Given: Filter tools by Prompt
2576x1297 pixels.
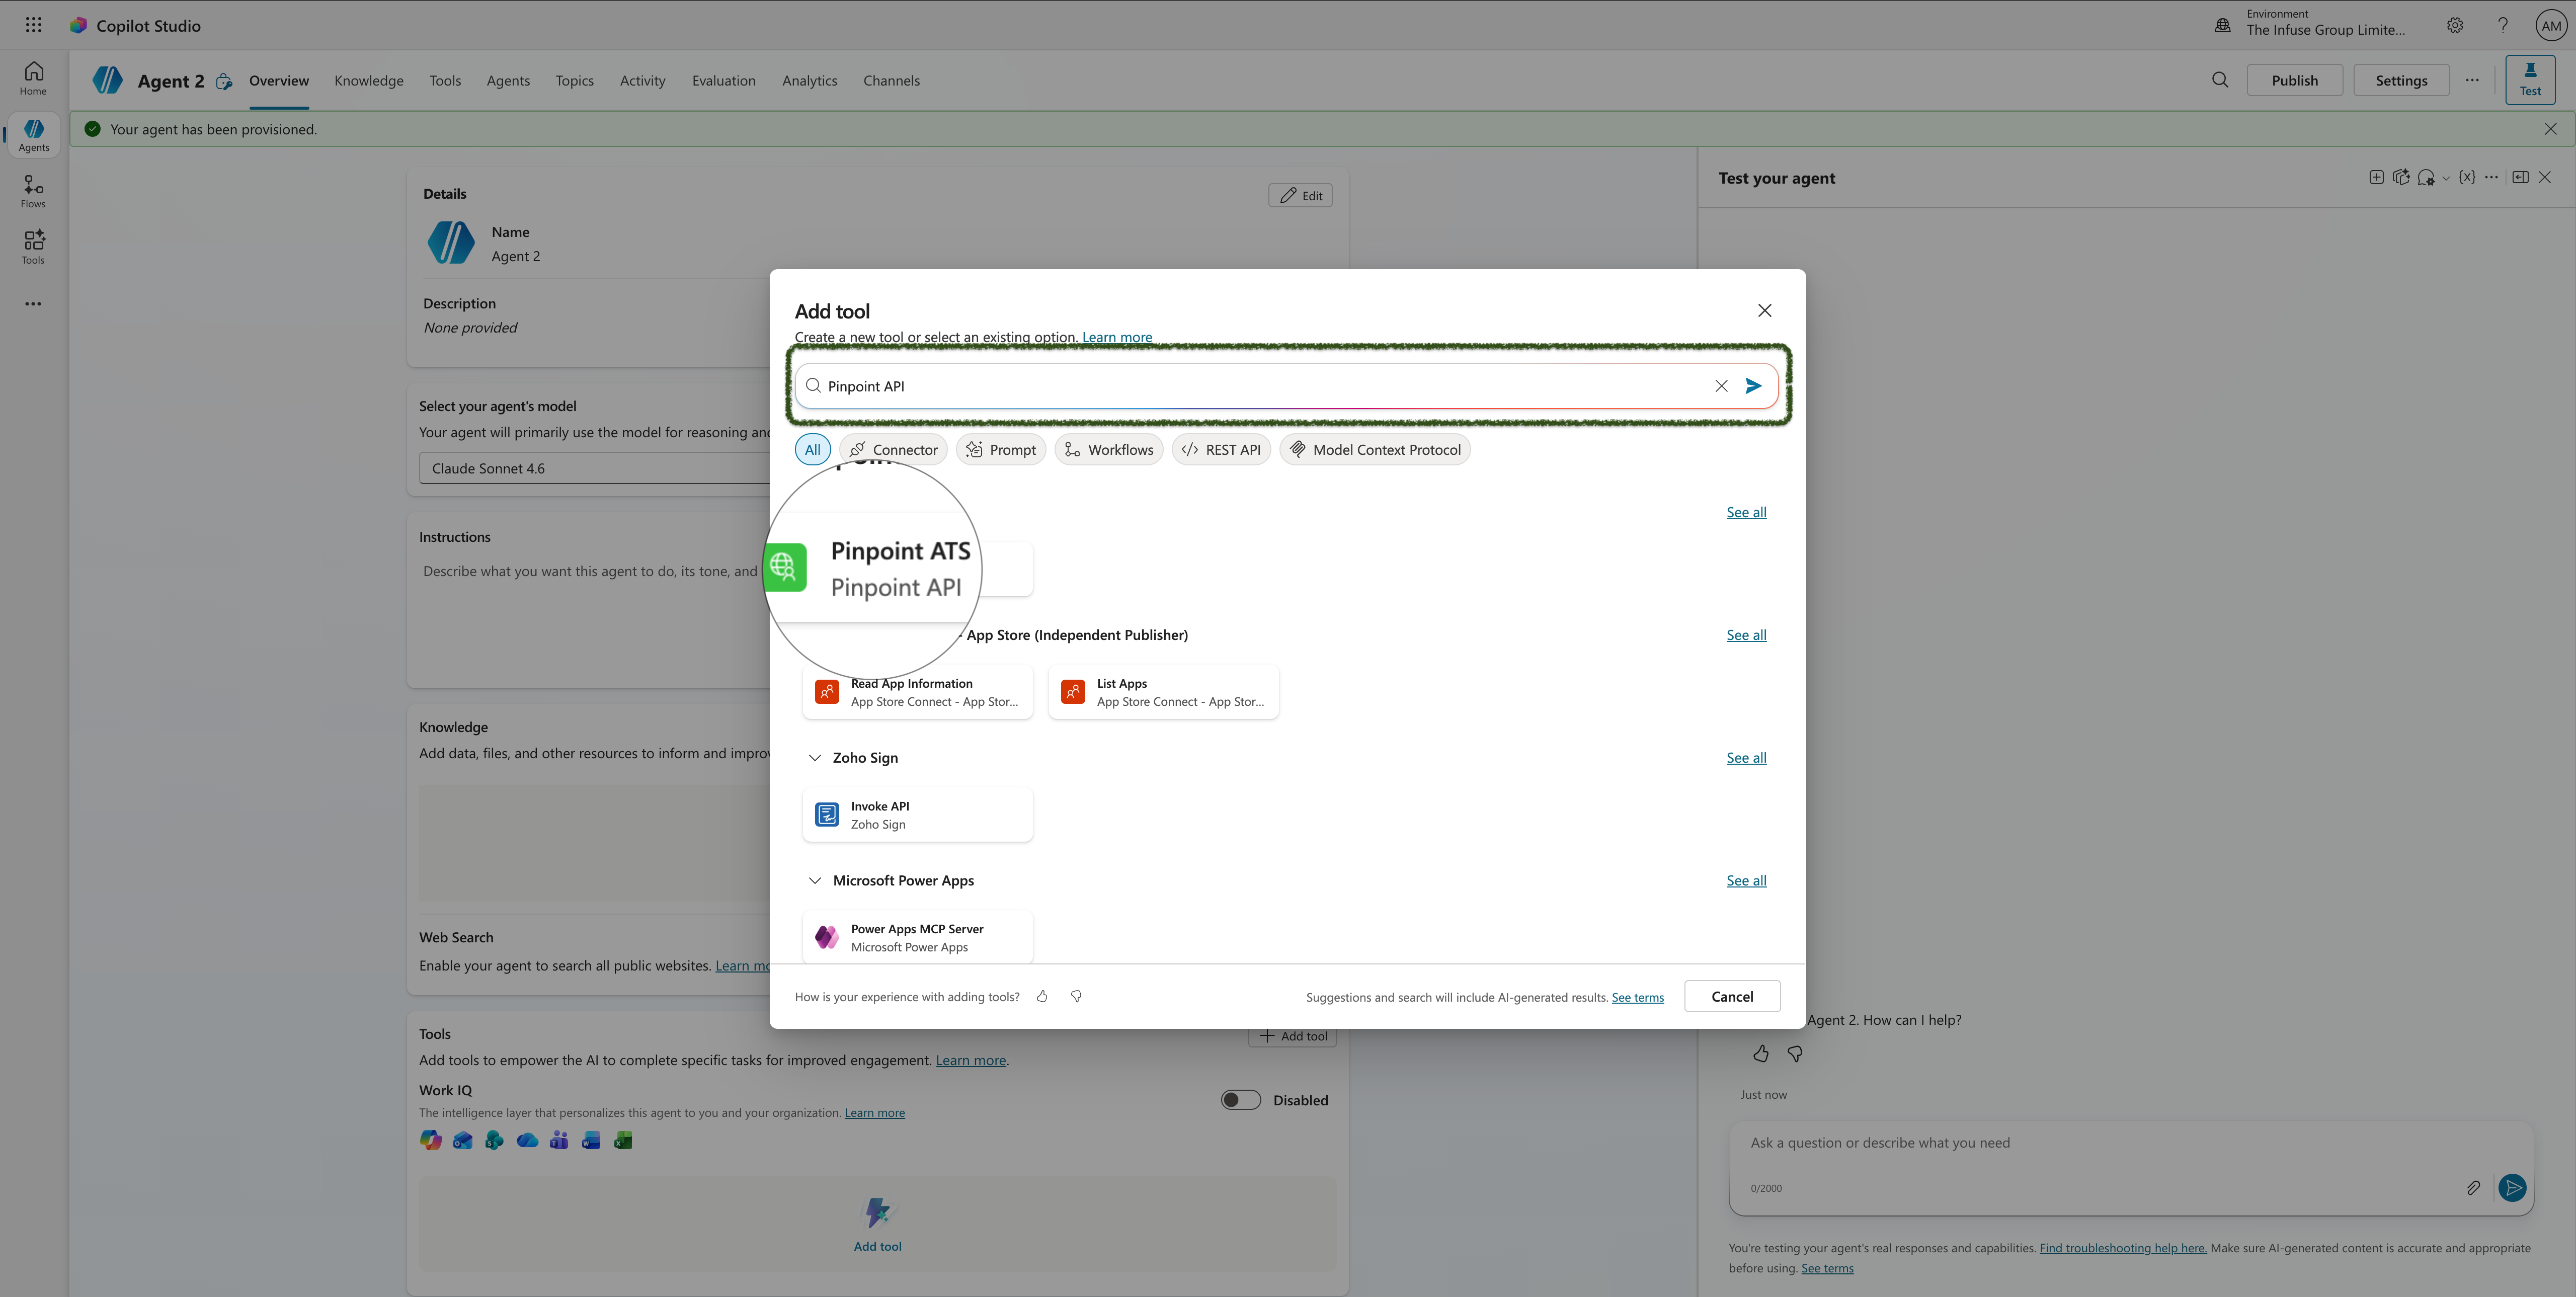Looking at the screenshot, I should point(1001,450).
